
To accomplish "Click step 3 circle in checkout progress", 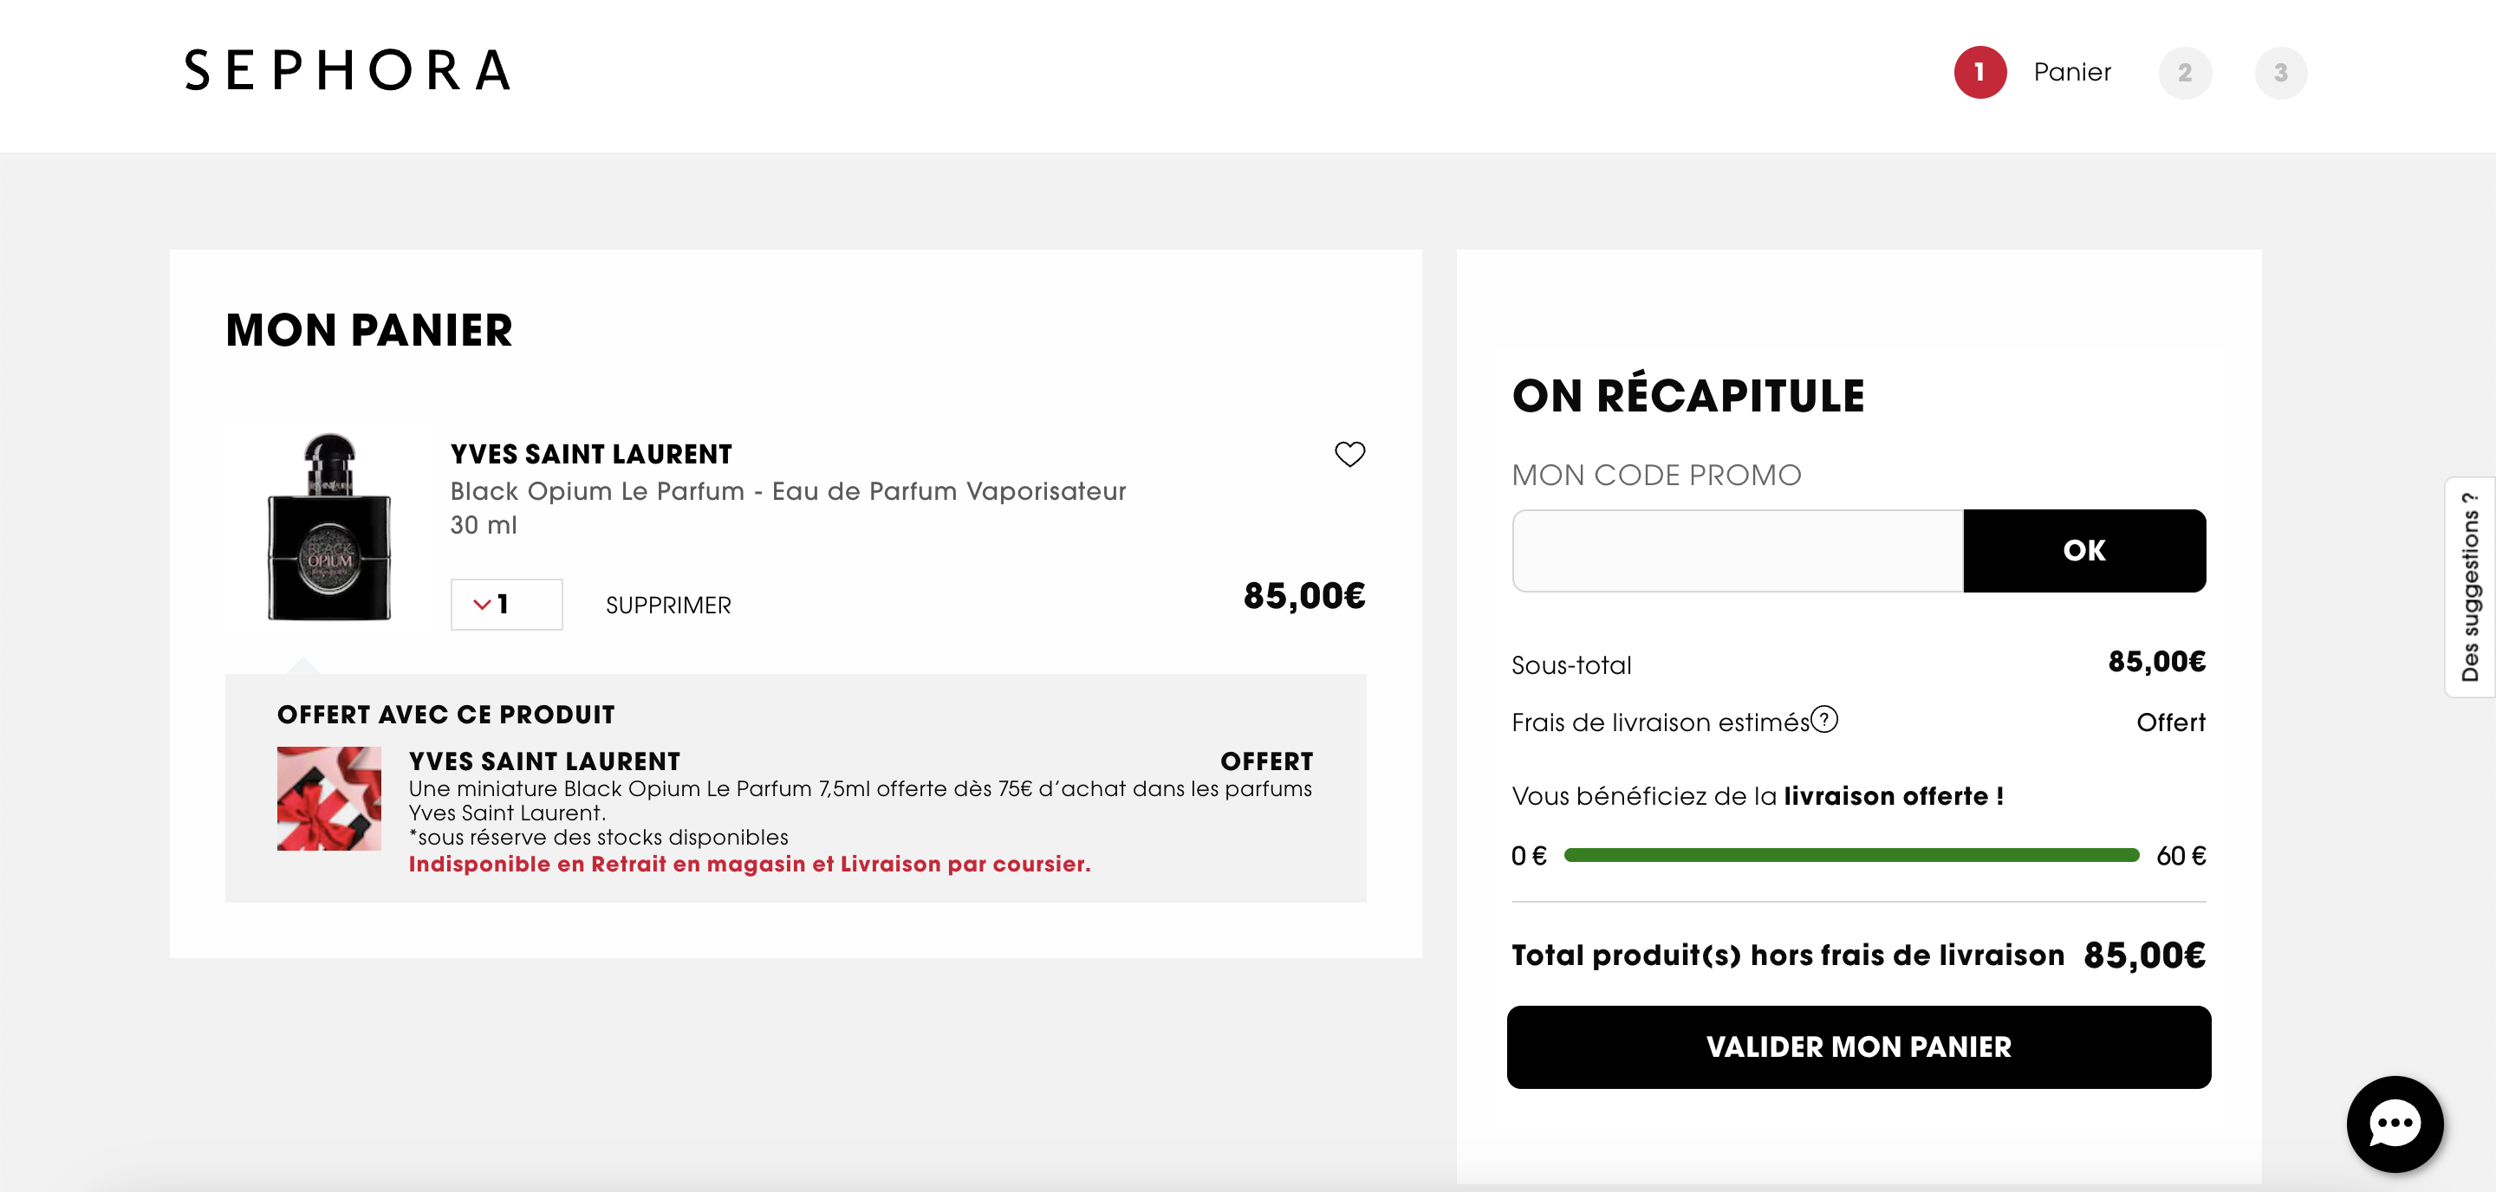I will point(2280,73).
